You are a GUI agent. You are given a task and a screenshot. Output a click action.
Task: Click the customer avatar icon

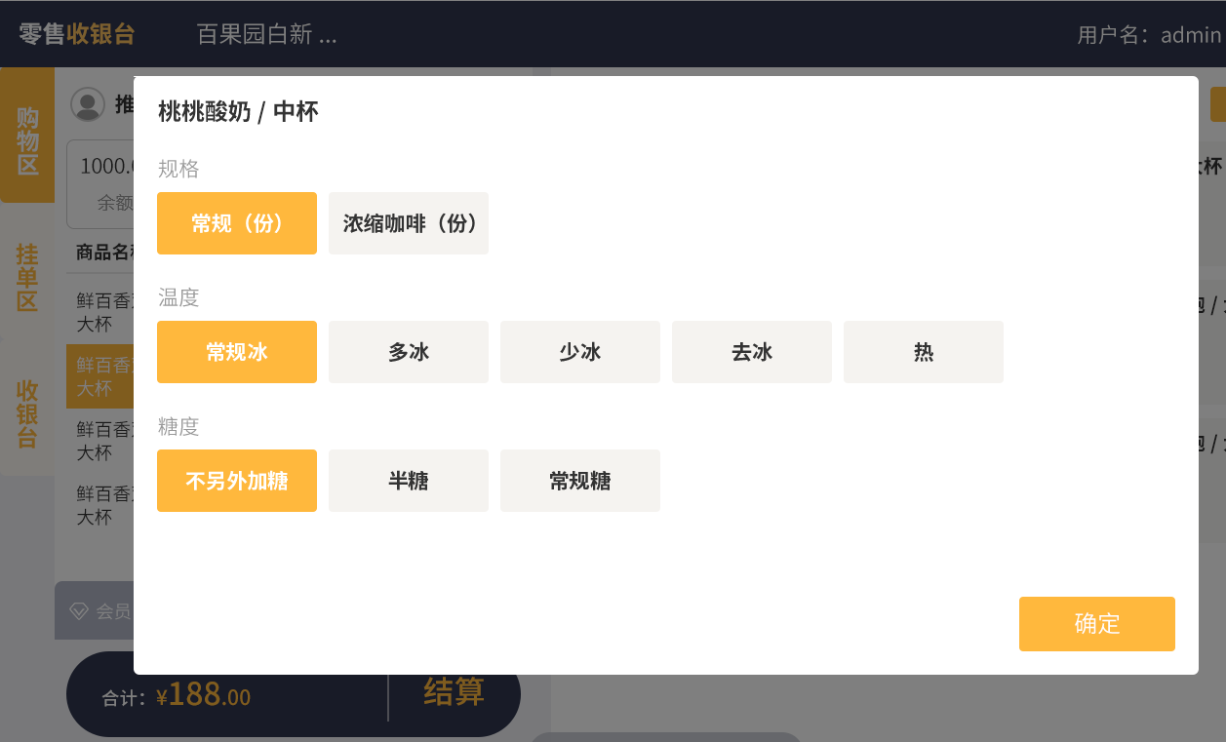pos(88,104)
